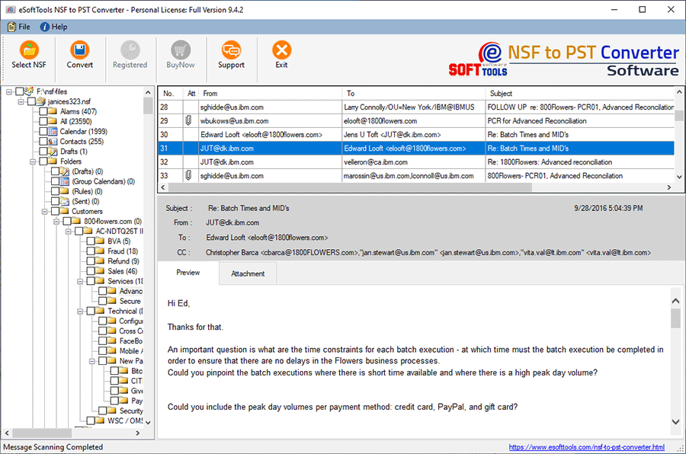Viewport: 686px width, 454px height.
Task: Switch to the Attachment tab
Action: (x=248, y=273)
